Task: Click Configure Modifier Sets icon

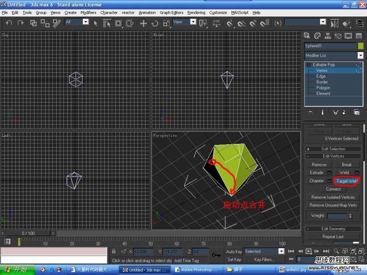Action: click(357, 112)
